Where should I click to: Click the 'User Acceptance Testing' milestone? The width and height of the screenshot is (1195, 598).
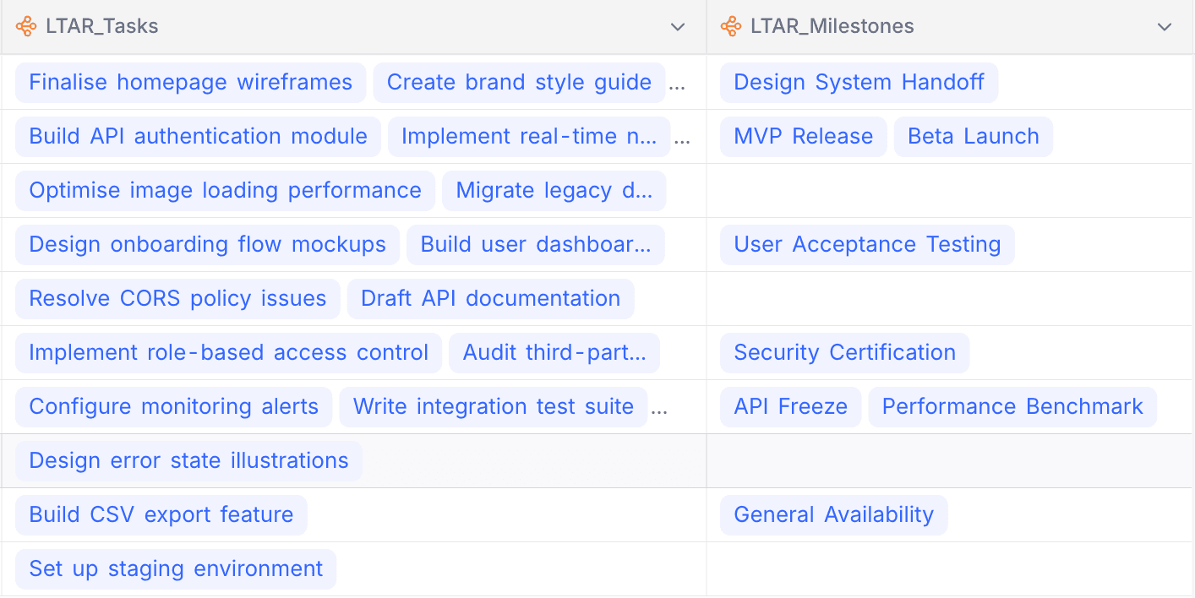coord(867,245)
